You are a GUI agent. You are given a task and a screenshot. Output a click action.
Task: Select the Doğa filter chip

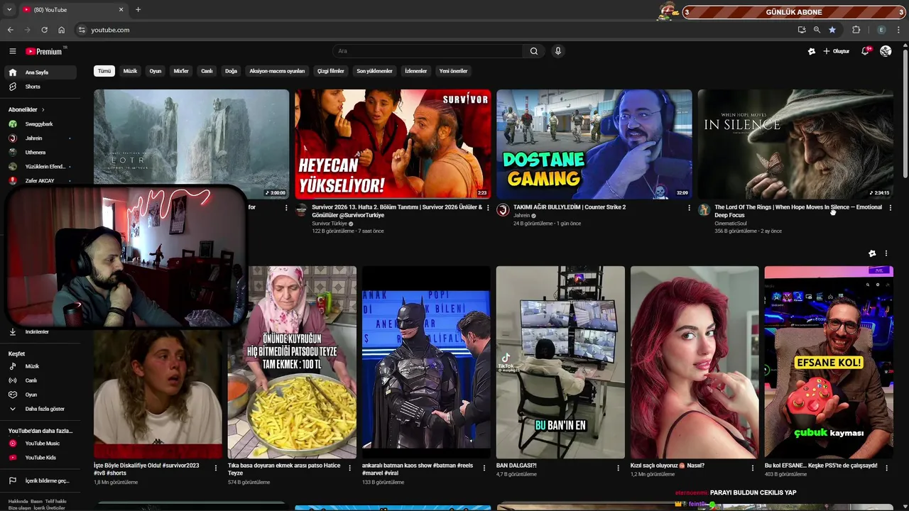coord(231,71)
